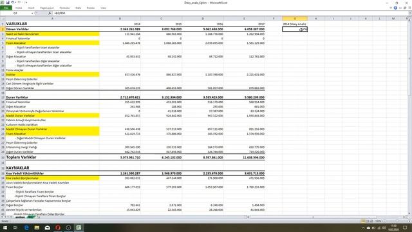Click the Page Break Preview icon in status bar
412x232 pixels.
tap(371, 221)
